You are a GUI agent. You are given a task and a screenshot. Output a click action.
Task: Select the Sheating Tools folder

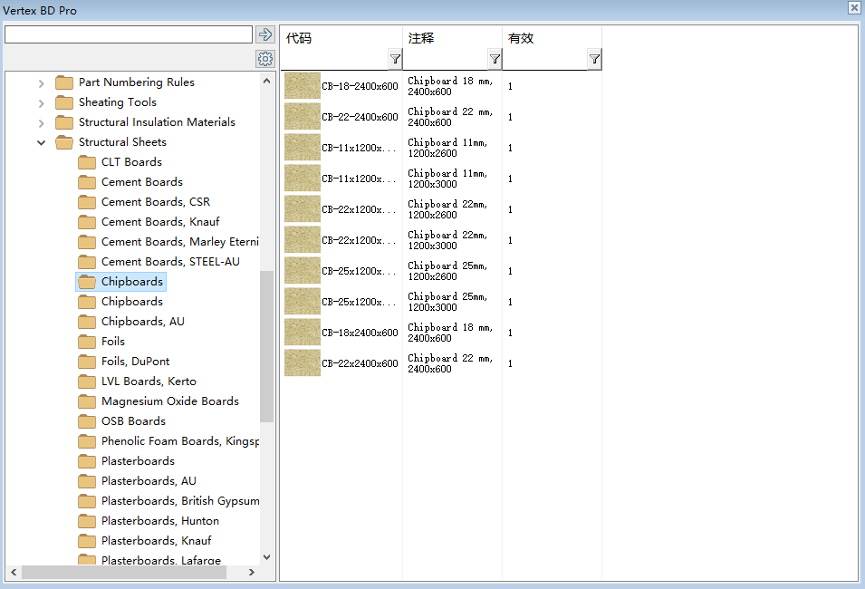[x=118, y=102]
